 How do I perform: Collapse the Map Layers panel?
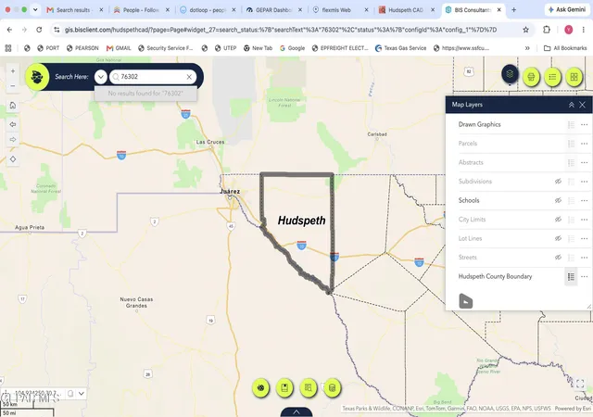tap(572, 105)
